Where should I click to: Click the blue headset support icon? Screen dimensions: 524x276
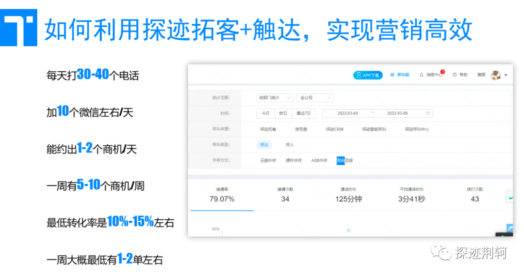click(x=510, y=229)
